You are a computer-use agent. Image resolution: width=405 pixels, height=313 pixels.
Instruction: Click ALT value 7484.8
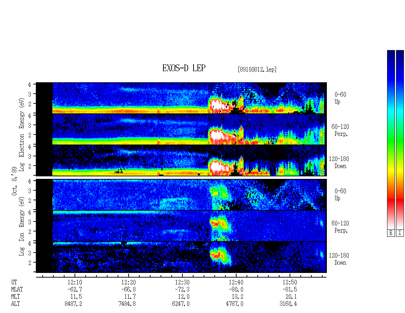tap(127, 304)
